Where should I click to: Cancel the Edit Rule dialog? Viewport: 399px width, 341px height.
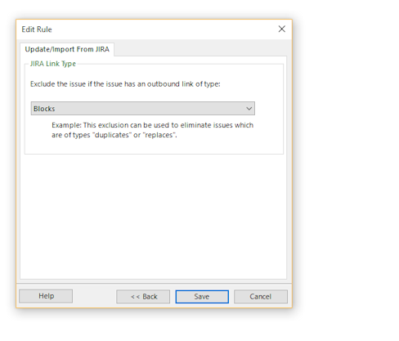261,296
